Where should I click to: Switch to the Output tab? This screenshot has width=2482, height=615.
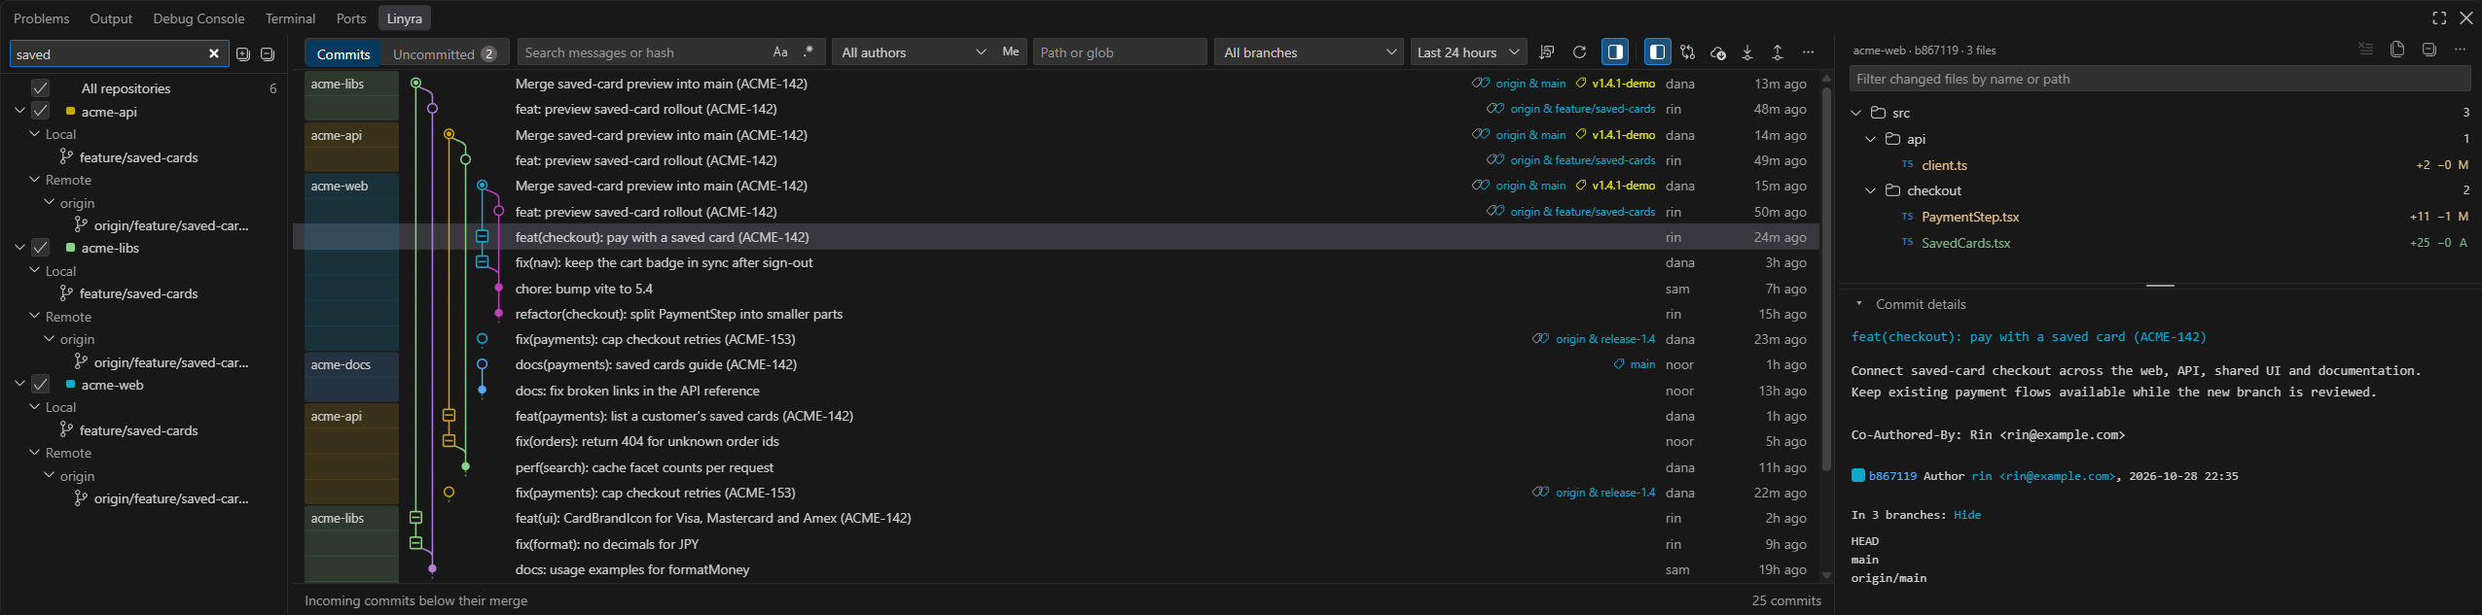coord(111,18)
